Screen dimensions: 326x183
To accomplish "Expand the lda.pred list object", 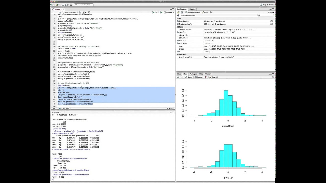I will point(178,43).
